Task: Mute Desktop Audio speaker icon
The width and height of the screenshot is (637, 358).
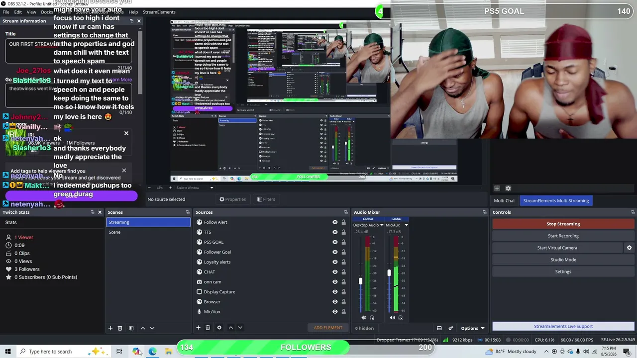Action: 364,318
